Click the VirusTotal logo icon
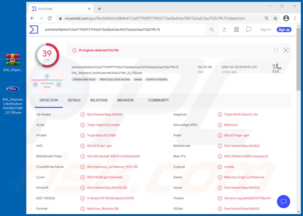 tap(33, 29)
